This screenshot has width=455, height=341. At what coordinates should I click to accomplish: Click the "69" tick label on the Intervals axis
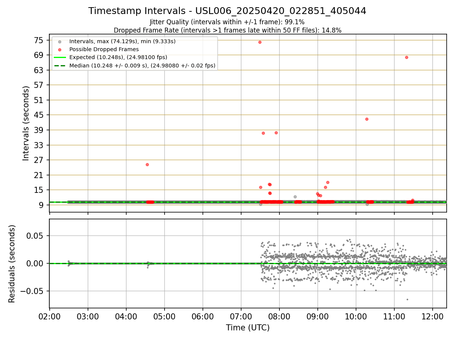coord(39,55)
